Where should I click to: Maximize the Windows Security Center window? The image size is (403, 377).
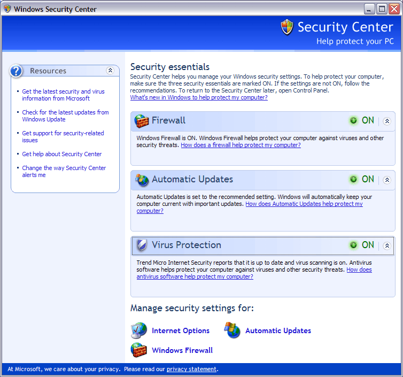pyautogui.click(x=382, y=9)
